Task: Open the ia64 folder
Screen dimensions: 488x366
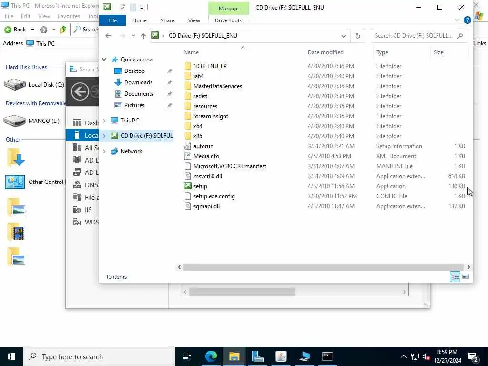Action: (198, 76)
